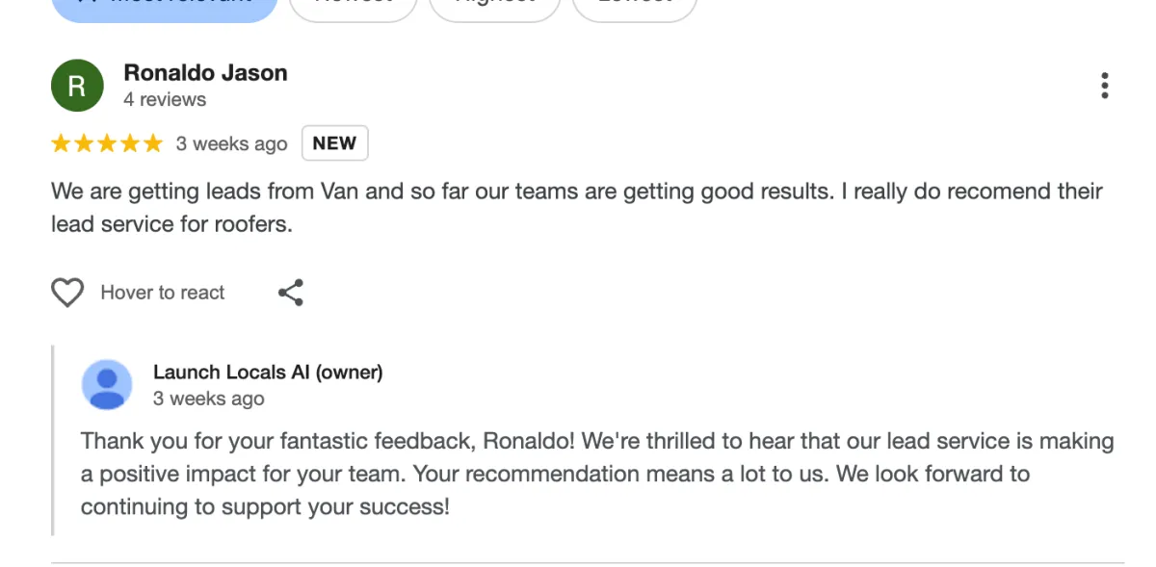Open Ronaldo Jason's profile via his name
The image size is (1156, 567).
coord(205,73)
